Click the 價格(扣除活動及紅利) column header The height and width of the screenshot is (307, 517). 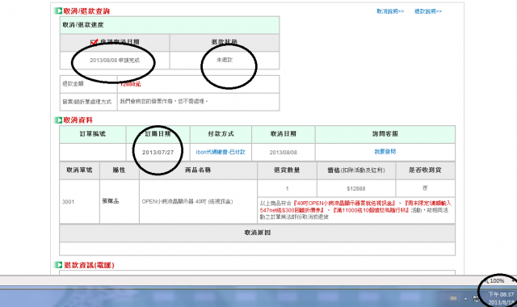[356, 170]
